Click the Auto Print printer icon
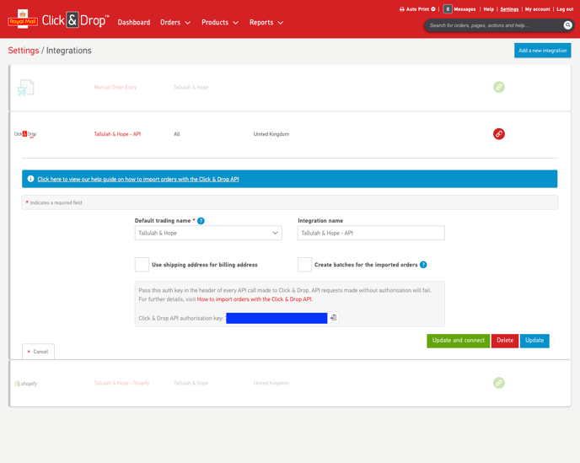The width and height of the screenshot is (580, 463). pos(402,9)
